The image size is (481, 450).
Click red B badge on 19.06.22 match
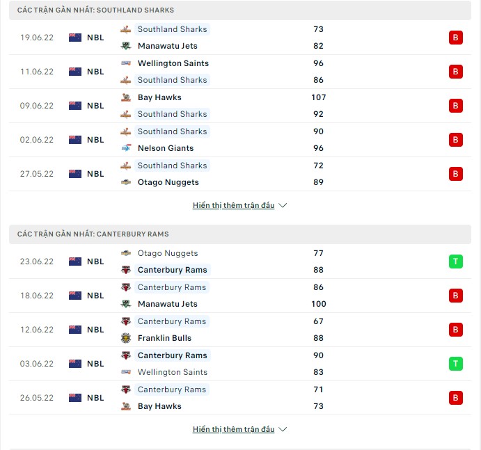[455, 38]
